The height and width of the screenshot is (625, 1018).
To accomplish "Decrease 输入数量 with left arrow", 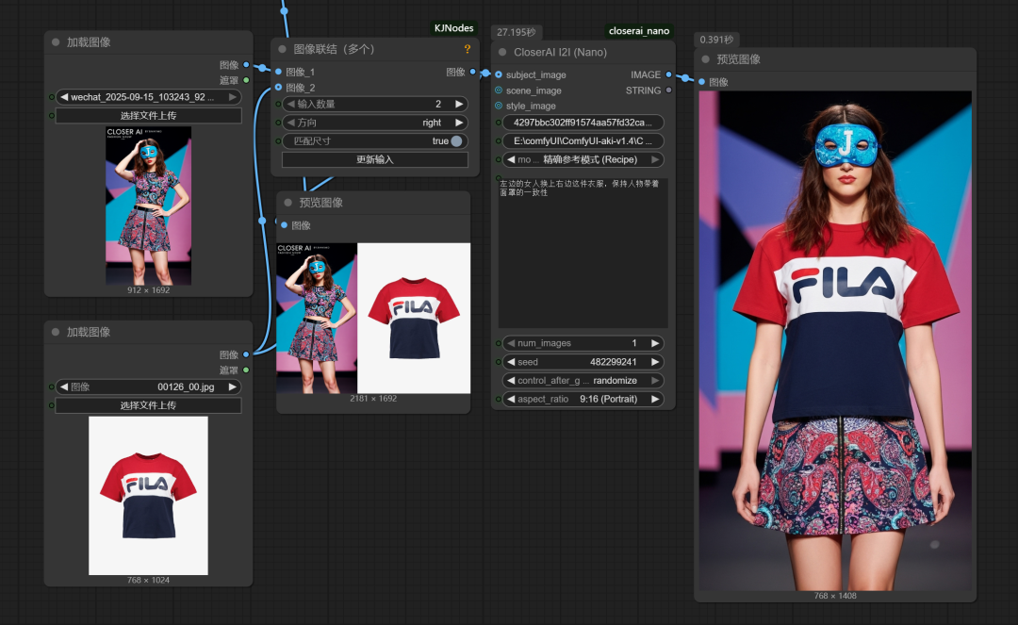I will 291,104.
